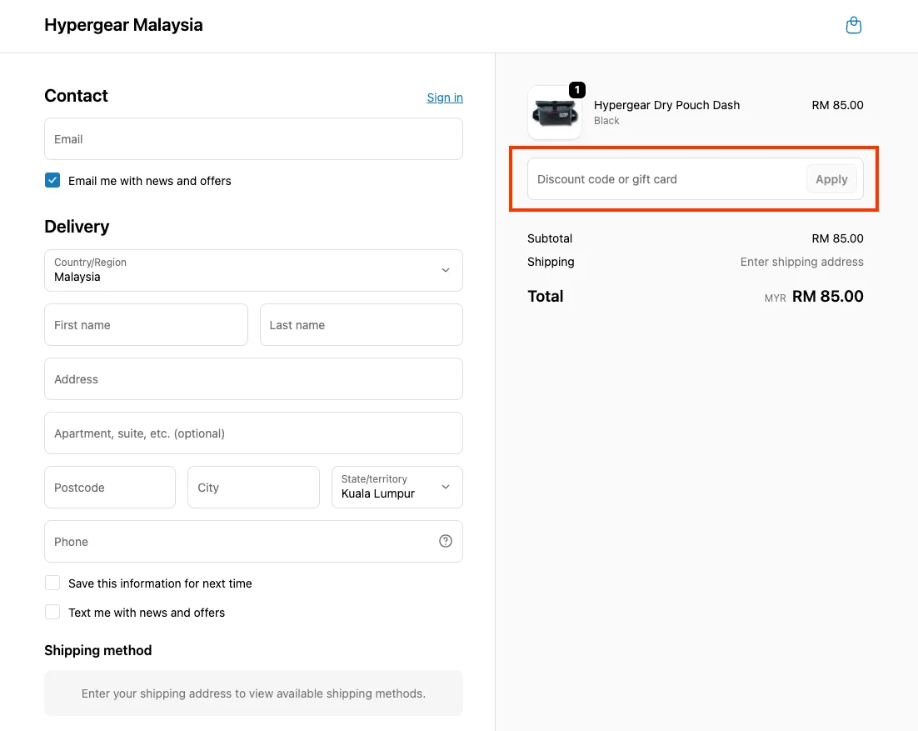Focus the Postcode field
Screen dimensions: 918x731
(x=110, y=488)
